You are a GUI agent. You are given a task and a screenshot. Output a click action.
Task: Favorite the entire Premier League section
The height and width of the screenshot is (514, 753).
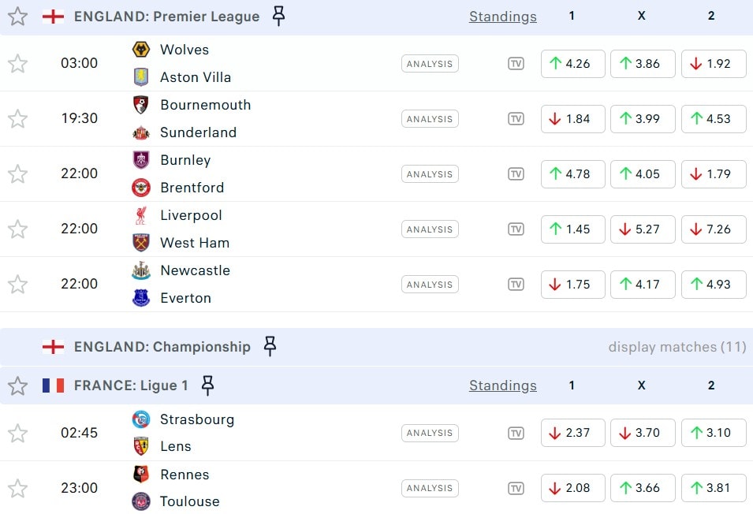click(17, 17)
